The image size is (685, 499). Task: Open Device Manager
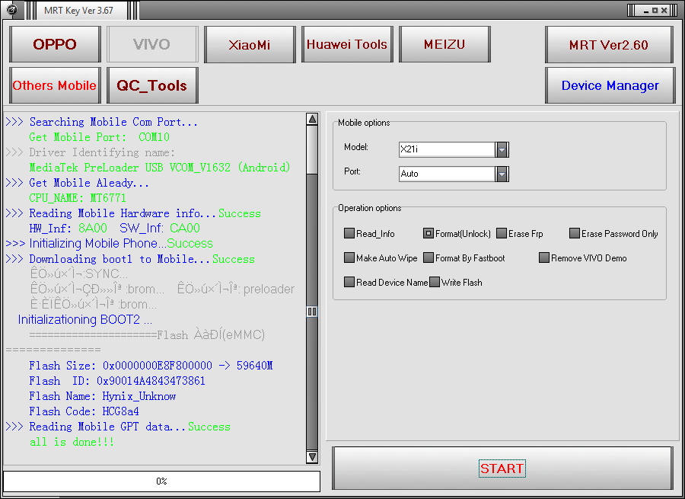(x=610, y=85)
